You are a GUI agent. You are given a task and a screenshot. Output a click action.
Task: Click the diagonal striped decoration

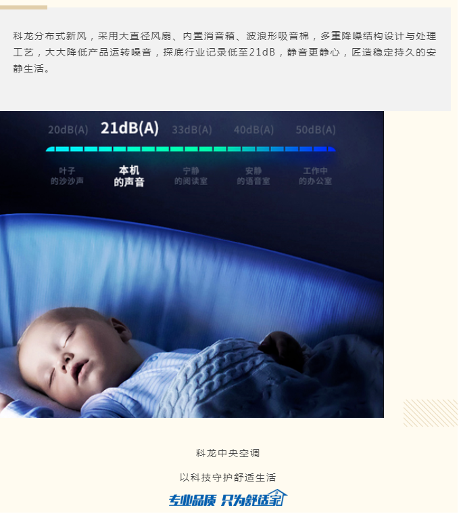point(431,413)
